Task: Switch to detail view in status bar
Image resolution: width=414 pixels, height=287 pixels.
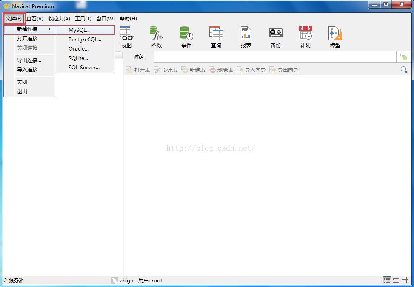Action: 405,280
